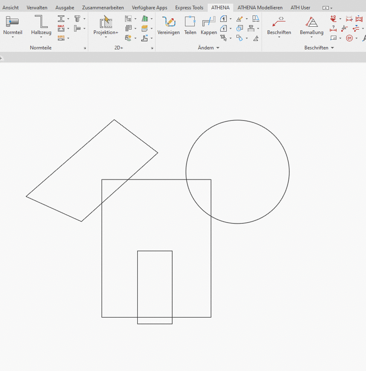
Task: Select the Kappen trim tool
Action: click(x=209, y=22)
